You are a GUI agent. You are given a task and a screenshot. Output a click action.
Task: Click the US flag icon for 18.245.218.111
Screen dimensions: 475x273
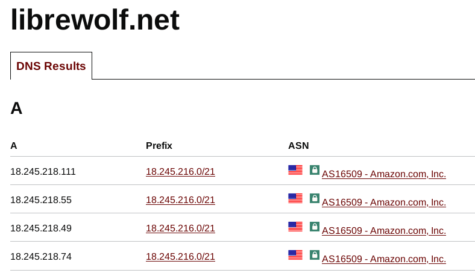[x=295, y=170]
